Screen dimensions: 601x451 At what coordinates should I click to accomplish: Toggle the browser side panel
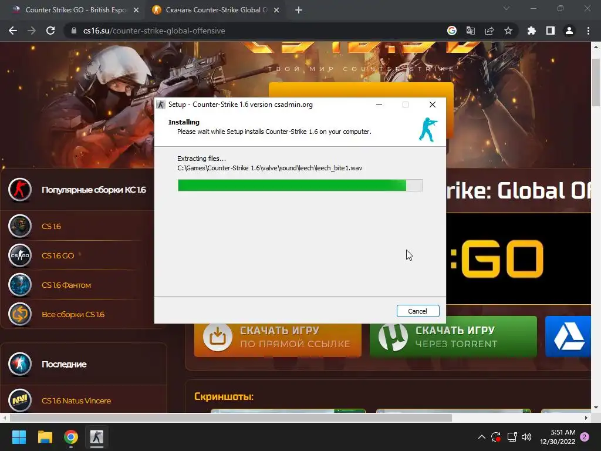[x=551, y=31]
